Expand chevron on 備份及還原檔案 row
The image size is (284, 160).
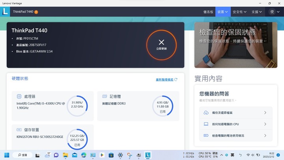[265, 113]
